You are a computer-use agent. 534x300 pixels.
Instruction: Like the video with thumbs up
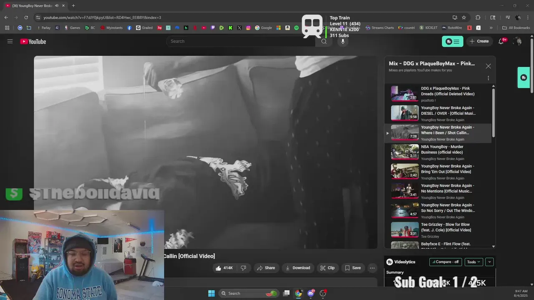click(x=224, y=268)
